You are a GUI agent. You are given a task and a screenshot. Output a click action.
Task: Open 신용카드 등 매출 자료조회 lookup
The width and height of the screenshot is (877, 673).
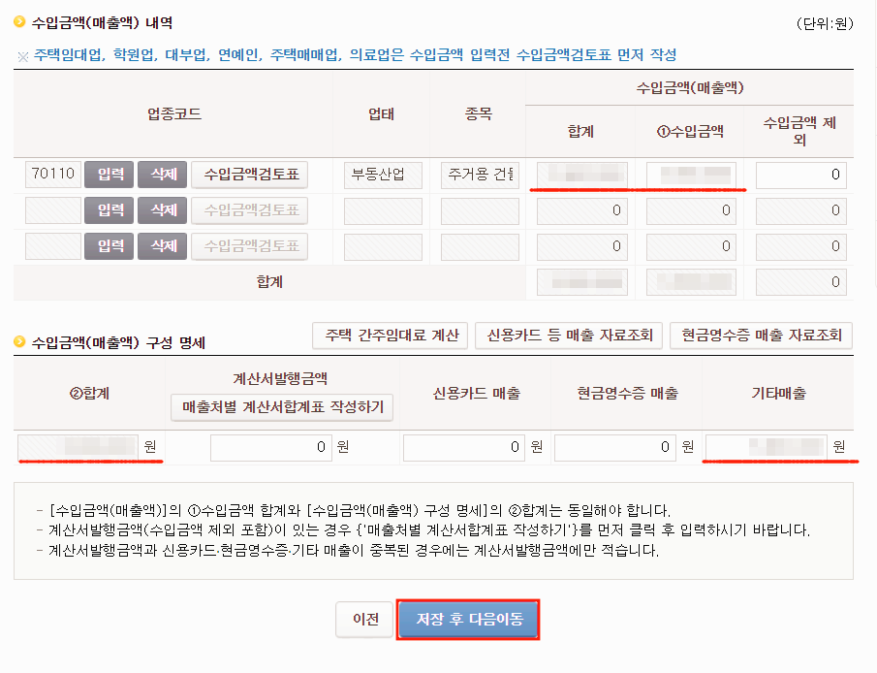[569, 335]
